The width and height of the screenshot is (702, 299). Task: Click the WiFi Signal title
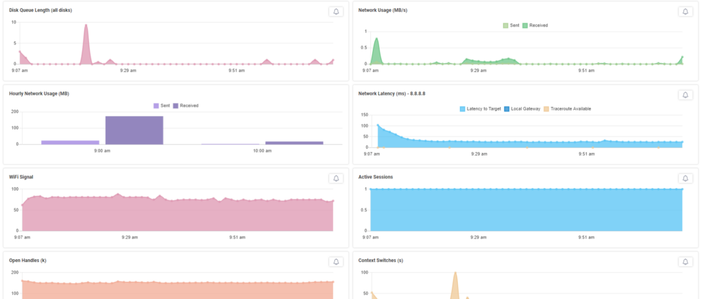[x=21, y=177]
